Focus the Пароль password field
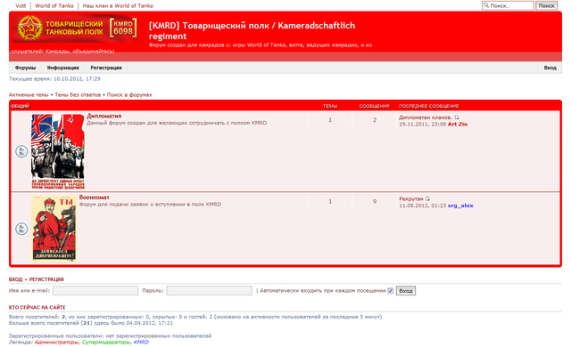 point(209,291)
